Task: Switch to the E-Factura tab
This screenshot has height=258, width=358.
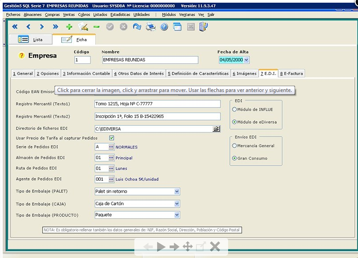Action: (292, 74)
